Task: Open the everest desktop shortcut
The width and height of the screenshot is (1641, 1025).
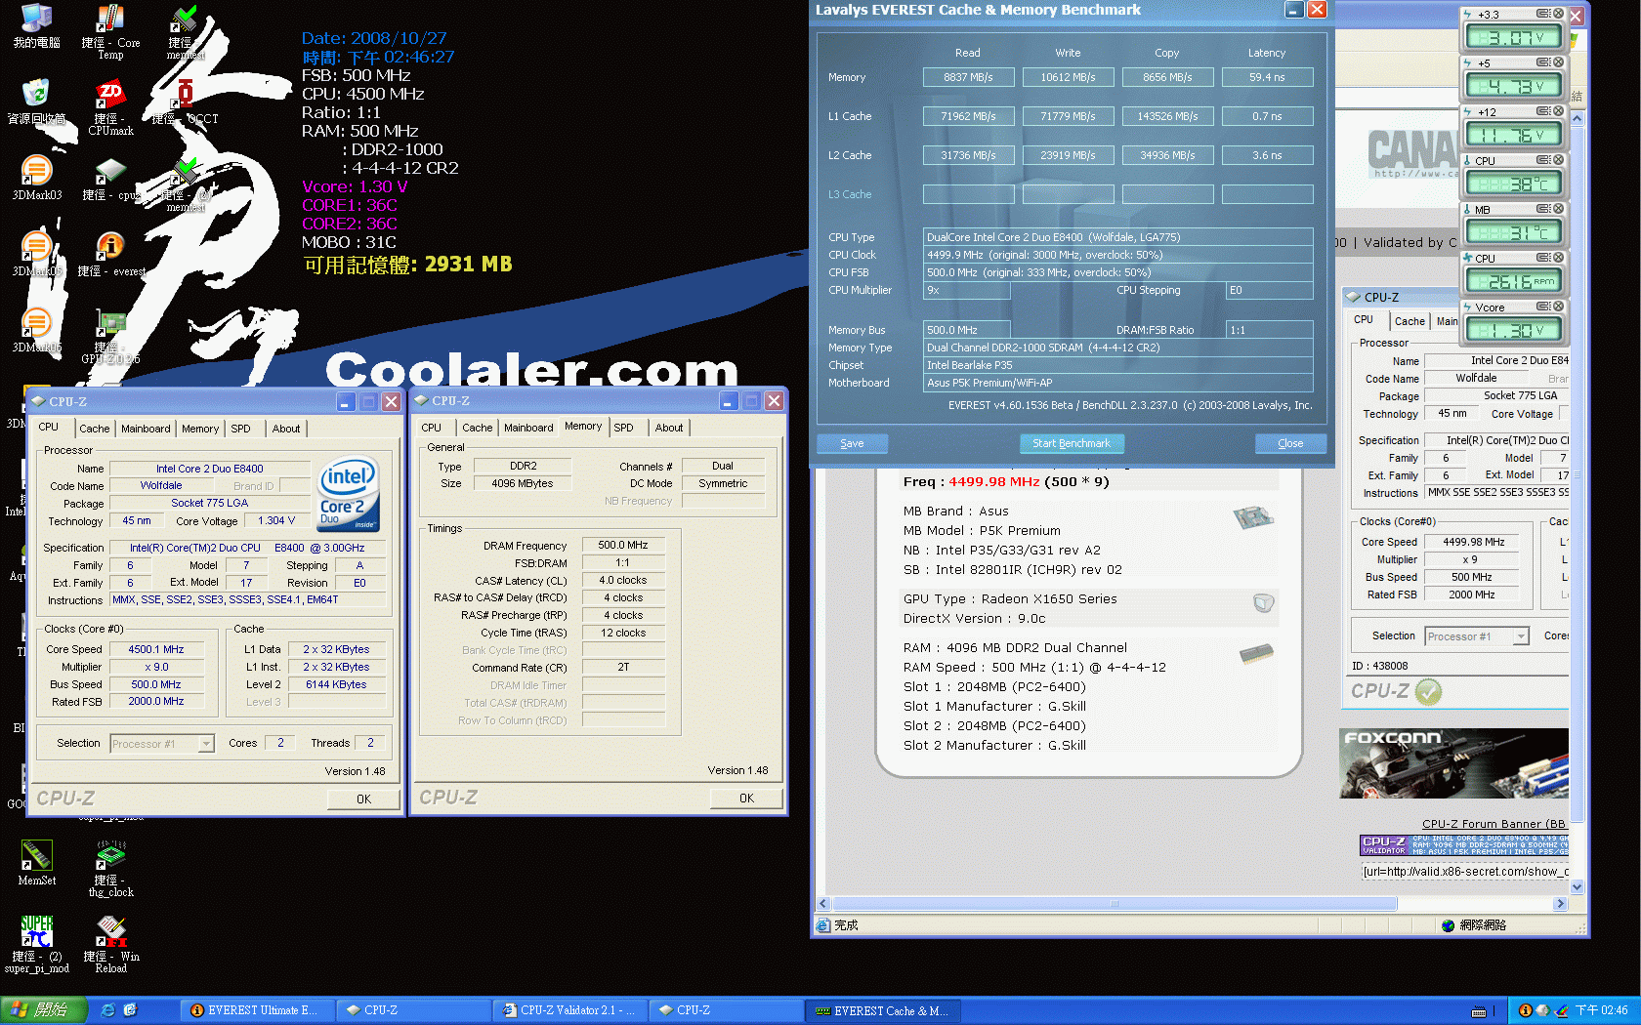Action: click(110, 255)
